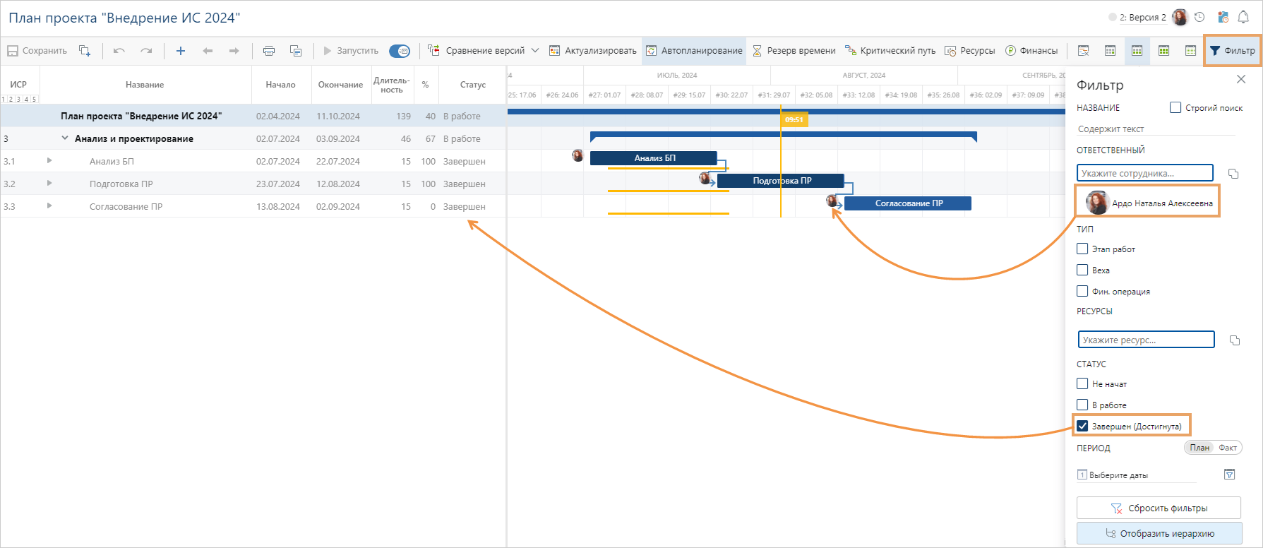The width and height of the screenshot is (1263, 548).
Task: Toggle the switch next to Запустить
Action: click(x=400, y=51)
